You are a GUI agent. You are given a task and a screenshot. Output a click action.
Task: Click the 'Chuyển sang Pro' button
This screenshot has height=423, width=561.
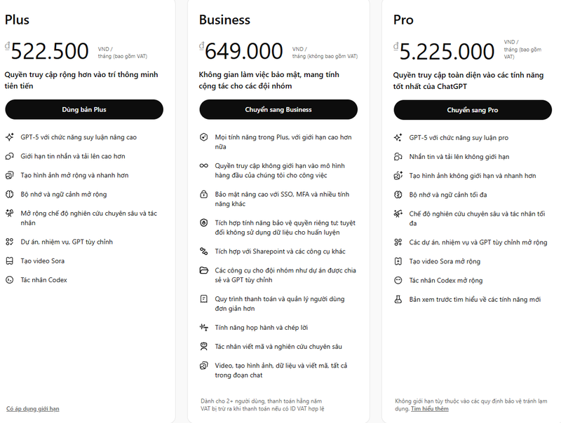click(x=473, y=110)
